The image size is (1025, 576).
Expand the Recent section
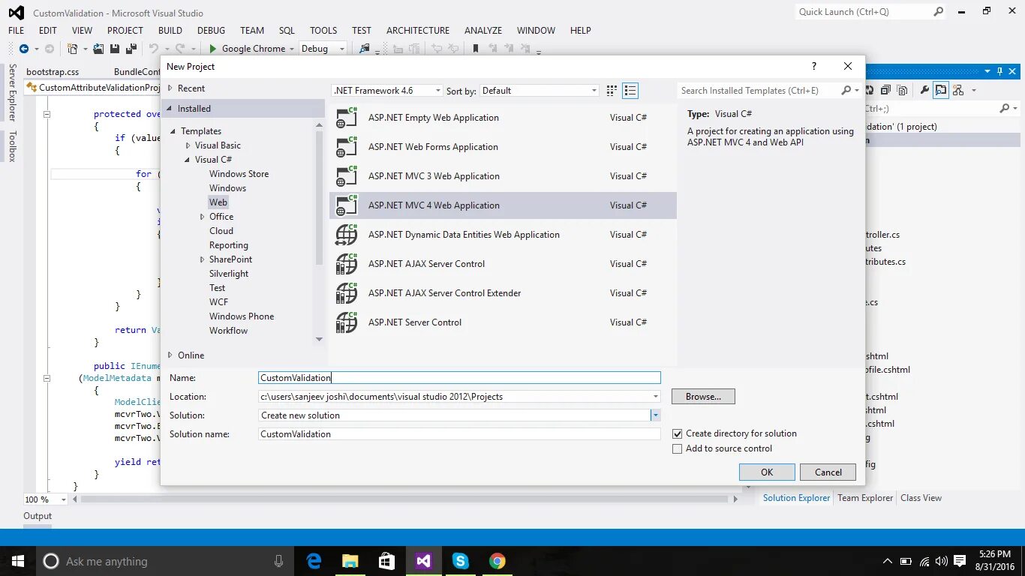pos(170,88)
